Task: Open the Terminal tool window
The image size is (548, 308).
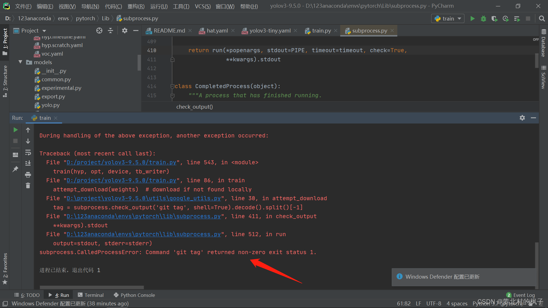Action: 91,295
